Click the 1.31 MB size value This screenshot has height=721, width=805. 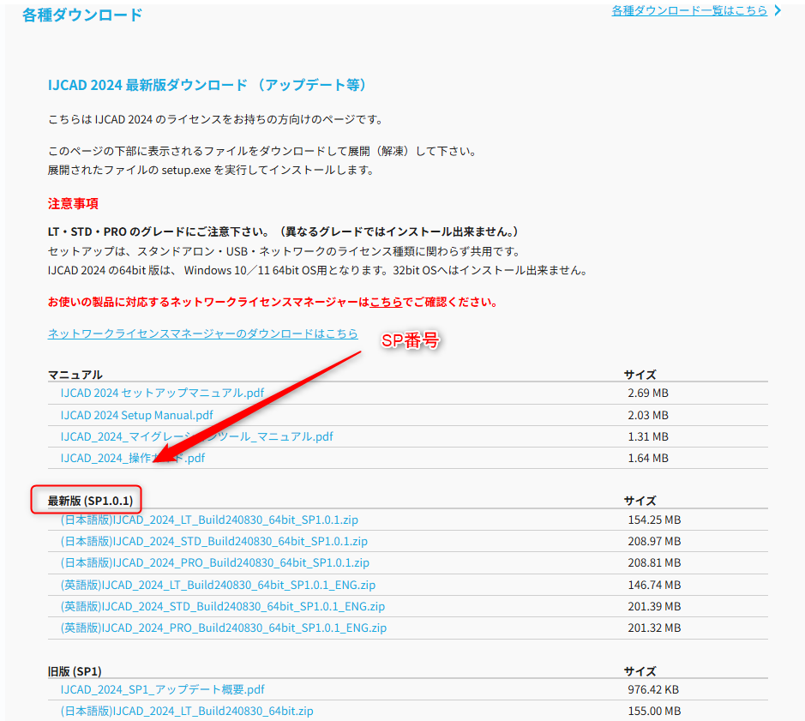[648, 436]
